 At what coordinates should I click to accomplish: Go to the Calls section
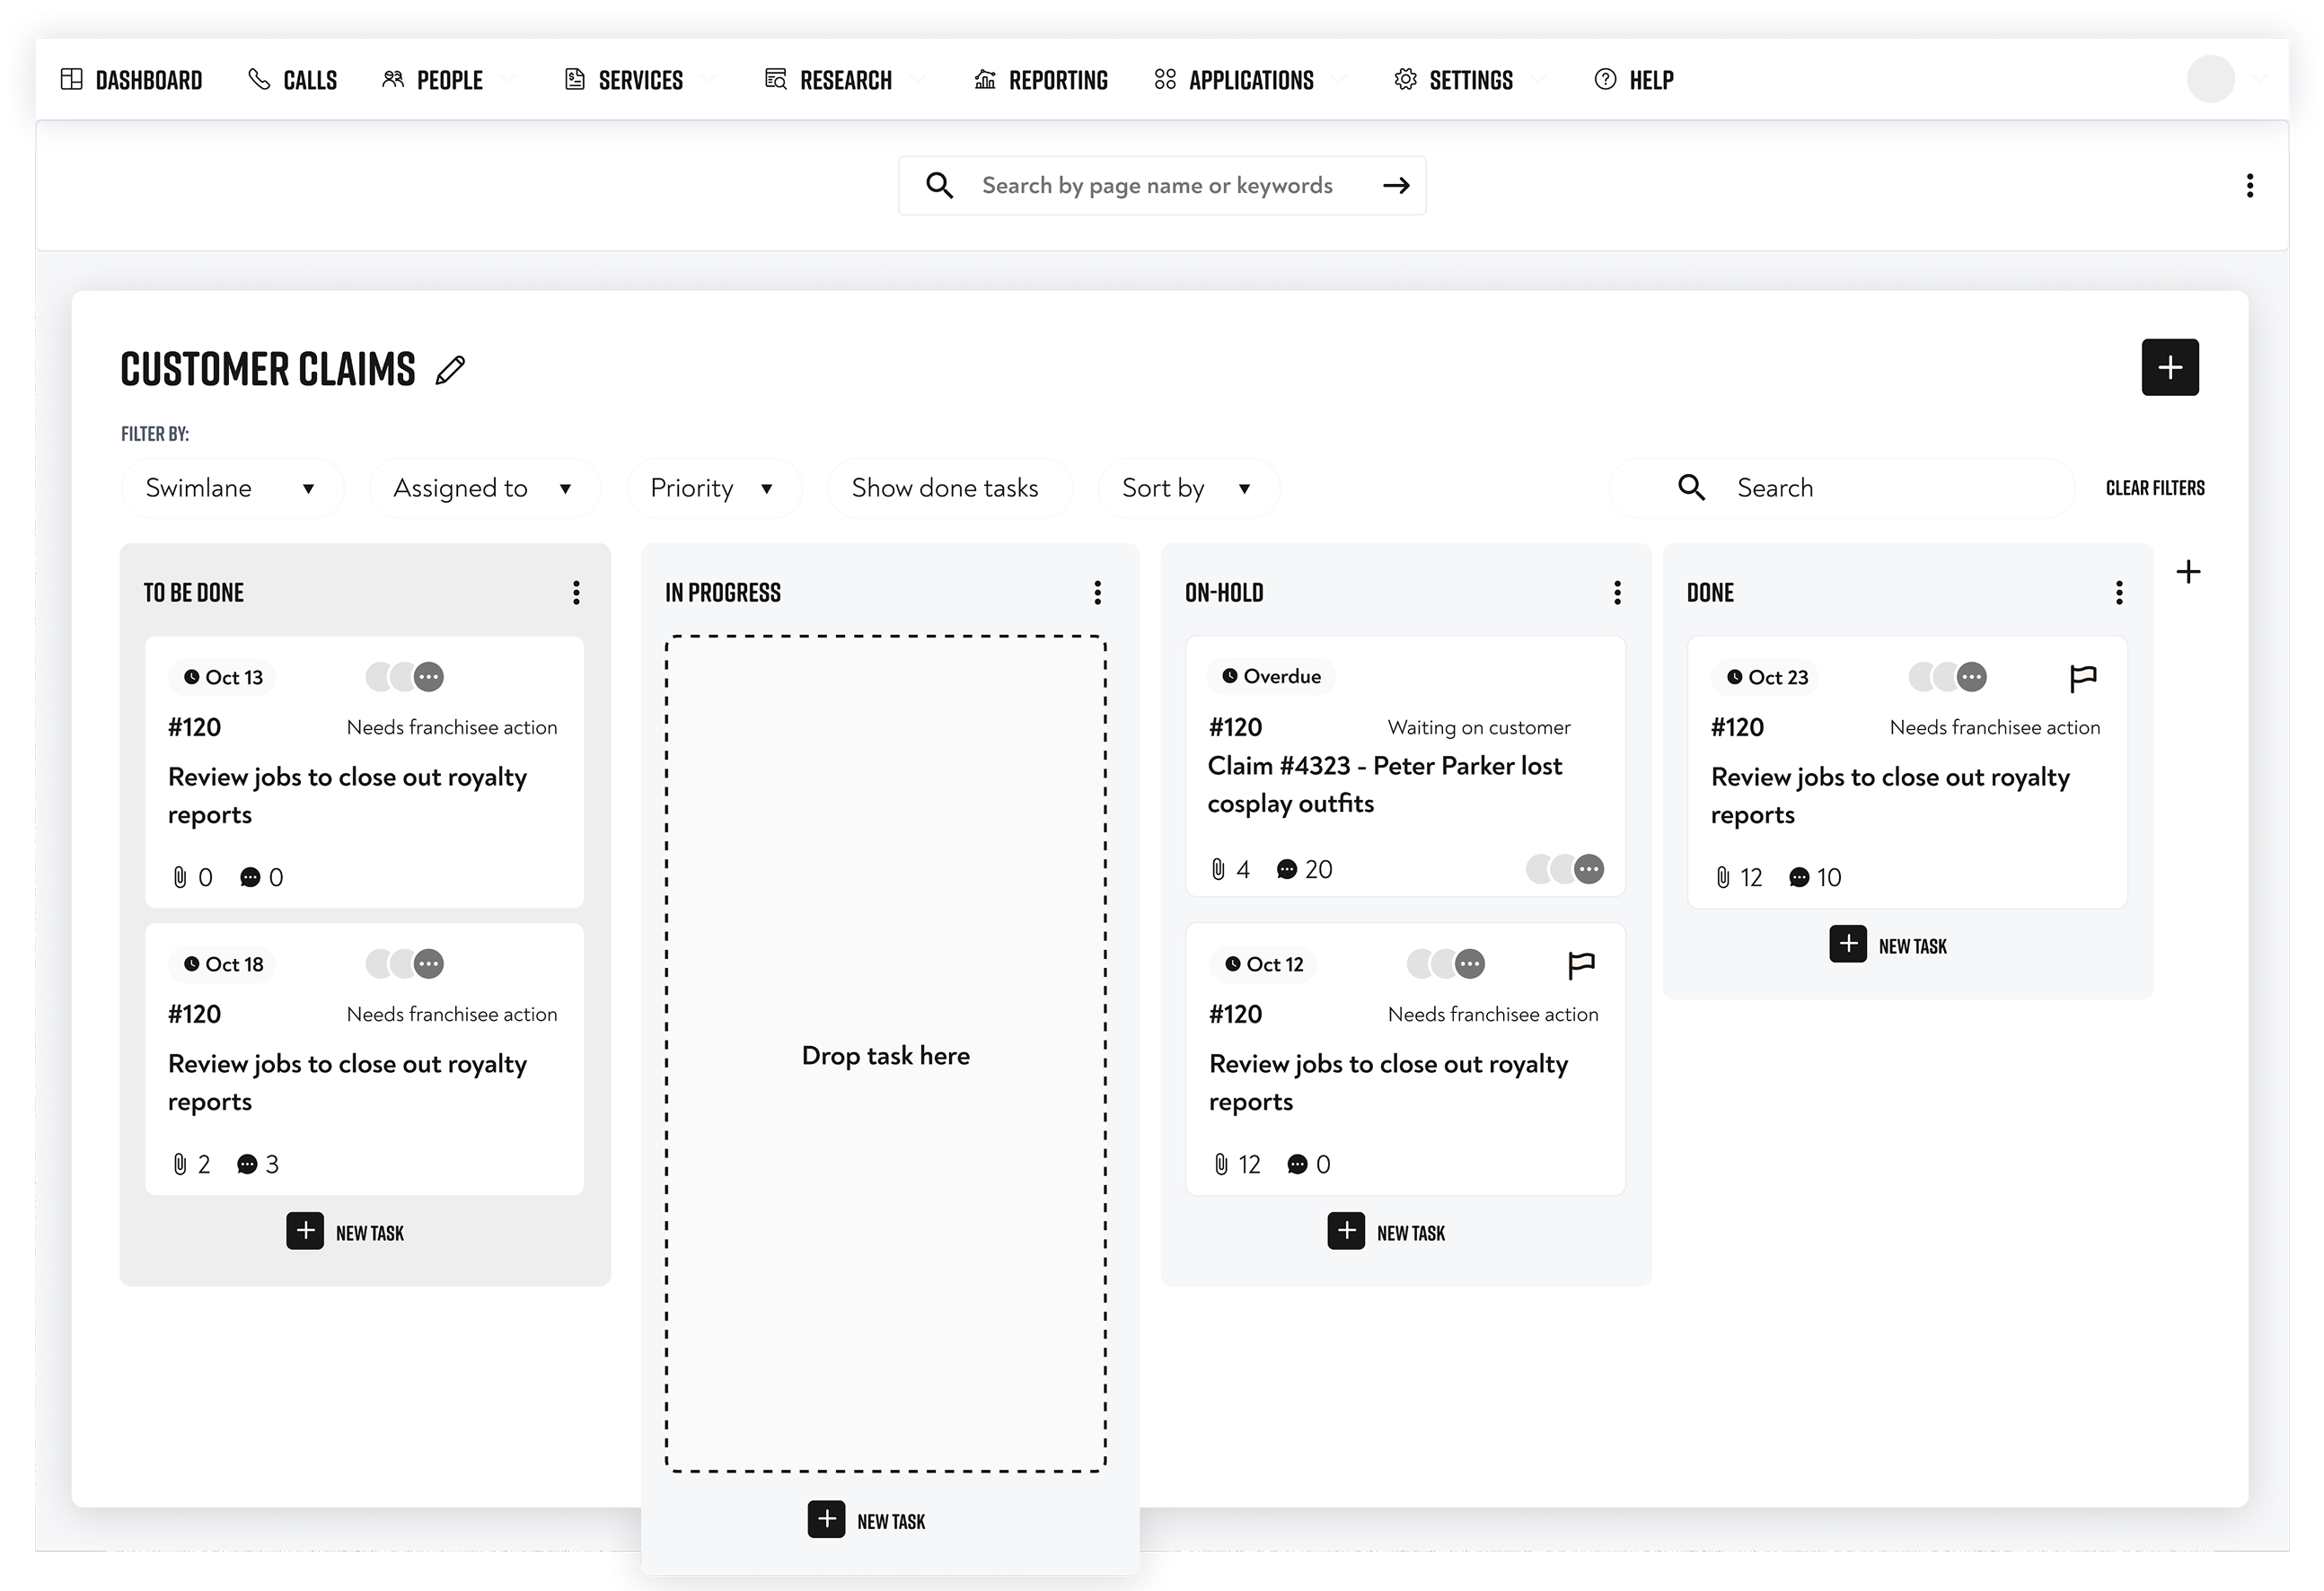click(x=292, y=80)
